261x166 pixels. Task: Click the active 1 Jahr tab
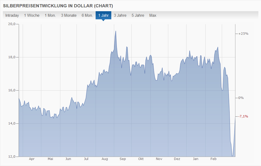click(x=103, y=15)
